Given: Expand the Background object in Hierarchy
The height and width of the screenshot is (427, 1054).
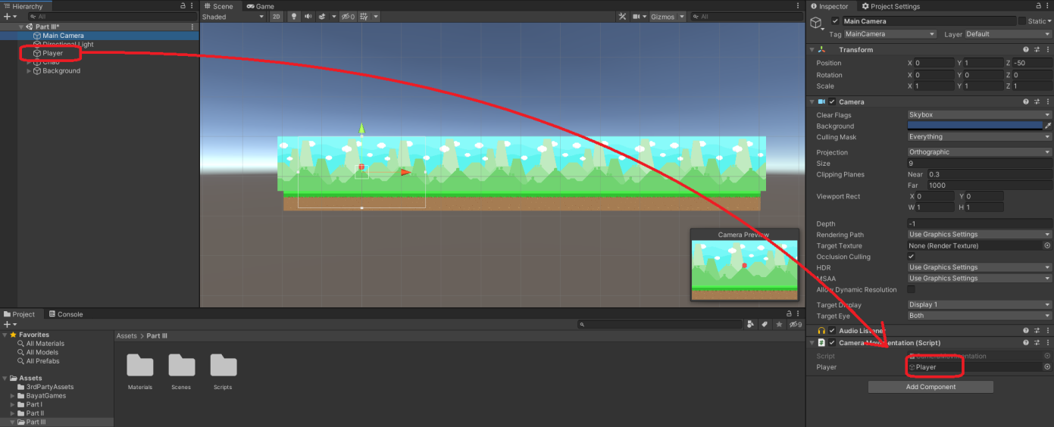Looking at the screenshot, I should click(29, 71).
